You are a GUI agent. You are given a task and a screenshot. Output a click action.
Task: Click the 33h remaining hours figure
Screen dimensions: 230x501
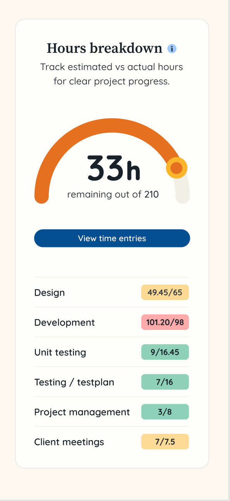coord(113,168)
